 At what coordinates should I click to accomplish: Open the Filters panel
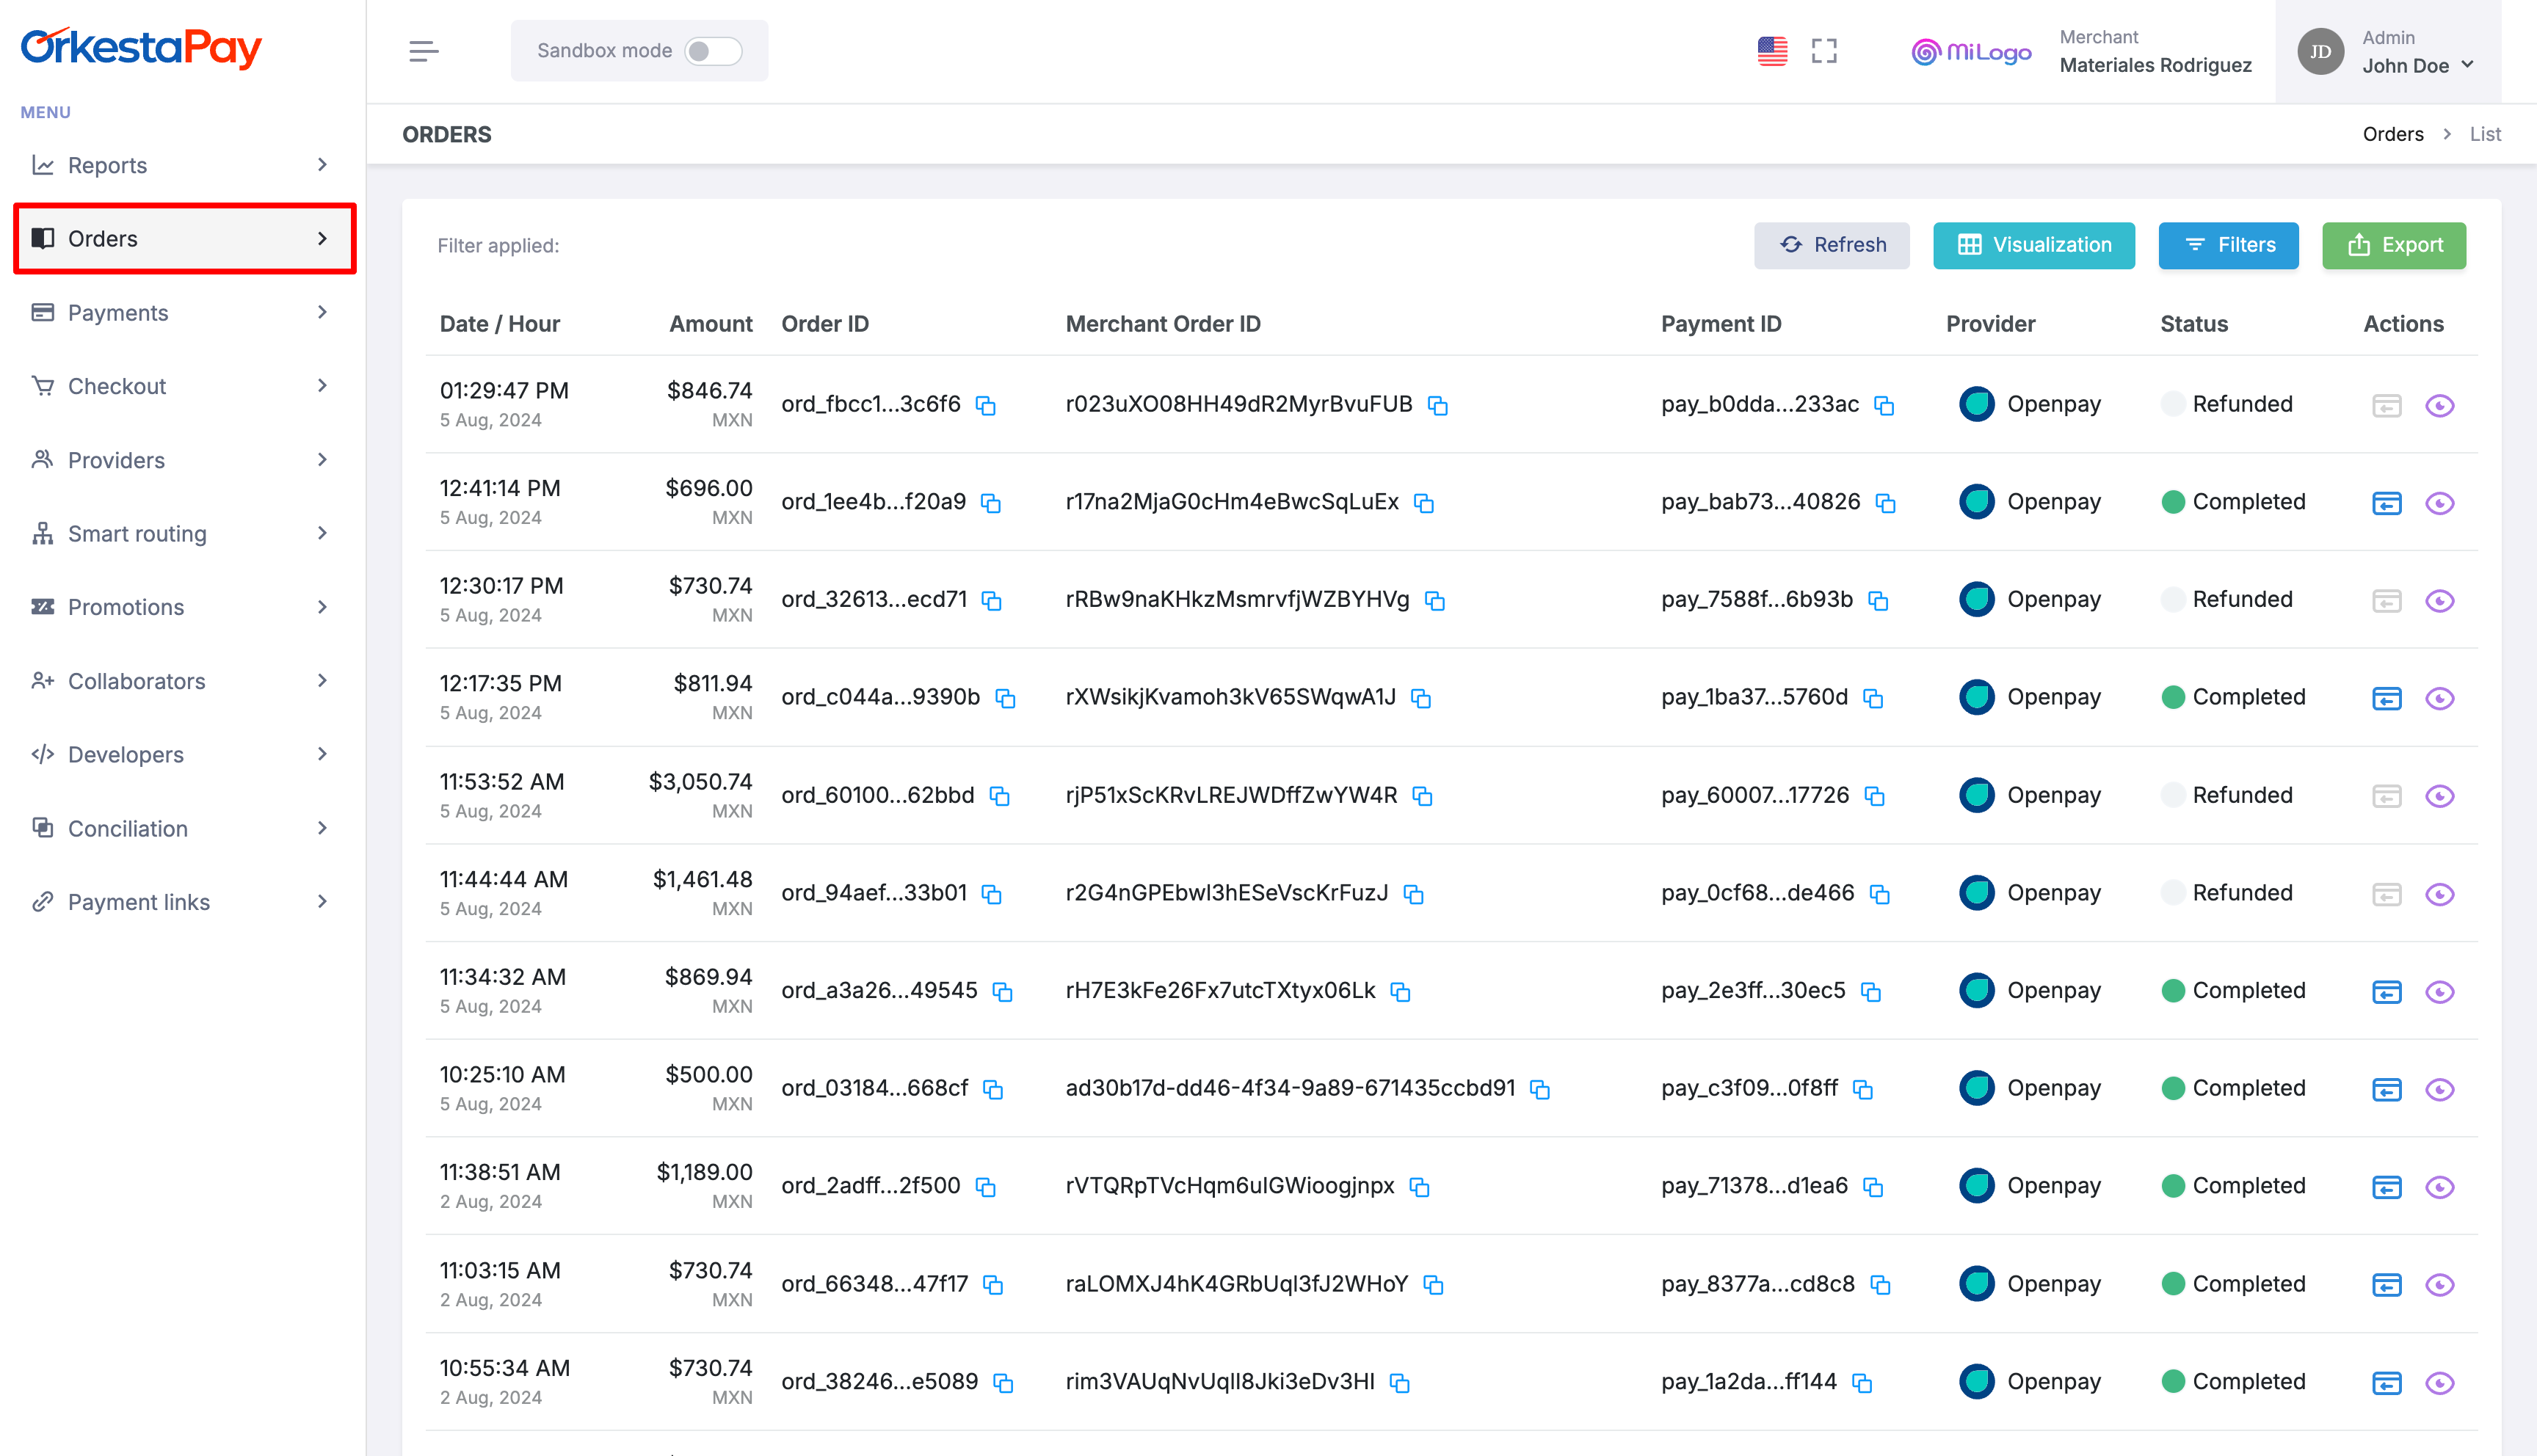pyautogui.click(x=2228, y=245)
